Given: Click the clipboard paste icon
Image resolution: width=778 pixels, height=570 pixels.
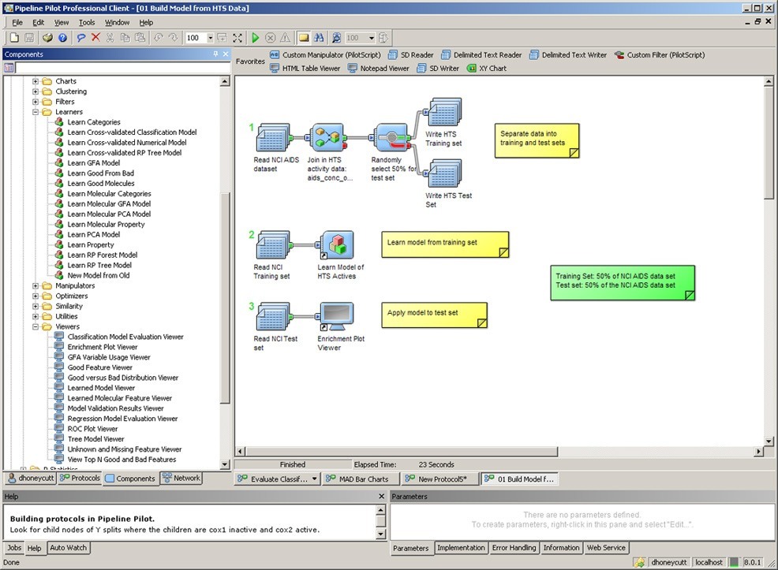Looking at the screenshot, I should (140, 38).
